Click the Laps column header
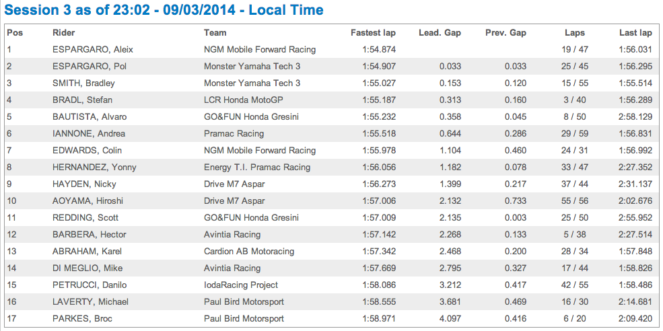The height and width of the screenshot is (331, 663). 575,32
